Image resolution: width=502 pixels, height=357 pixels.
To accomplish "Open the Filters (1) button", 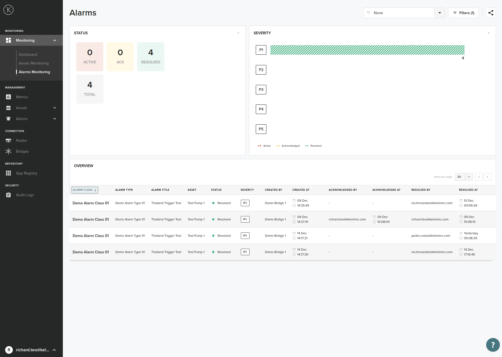I will tap(463, 13).
